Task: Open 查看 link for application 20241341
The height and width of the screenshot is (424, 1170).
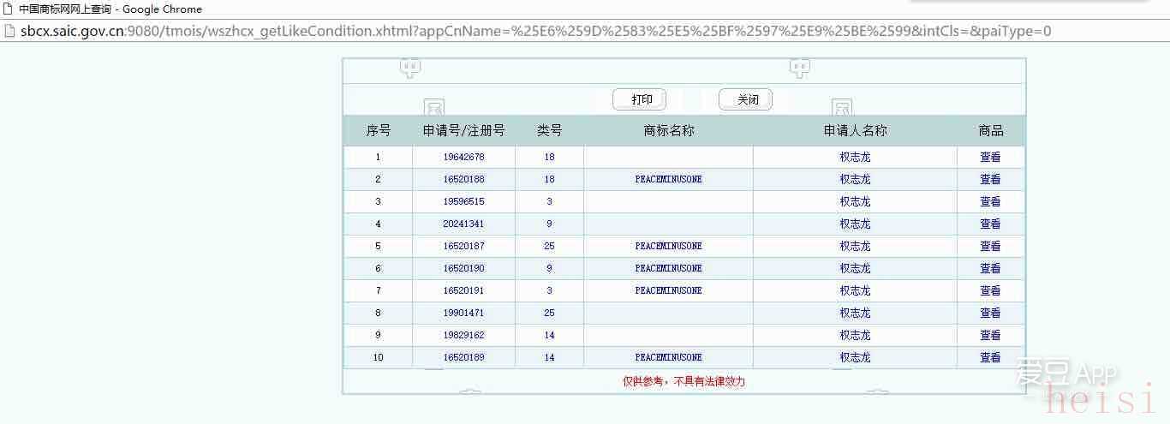Action: [990, 224]
